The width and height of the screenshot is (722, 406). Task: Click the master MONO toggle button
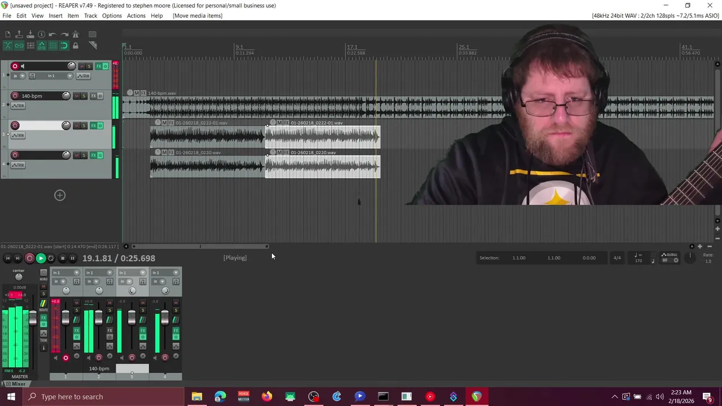(43, 273)
